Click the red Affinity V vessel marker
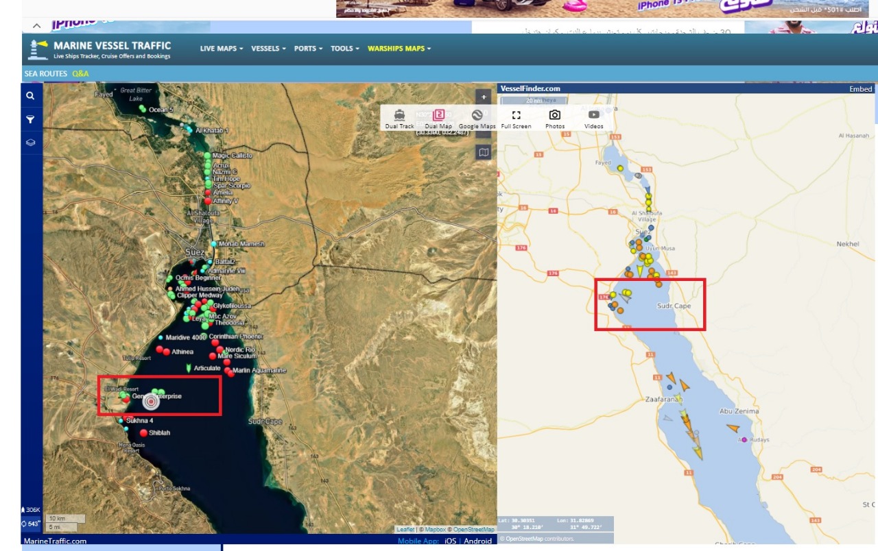 [x=207, y=201]
